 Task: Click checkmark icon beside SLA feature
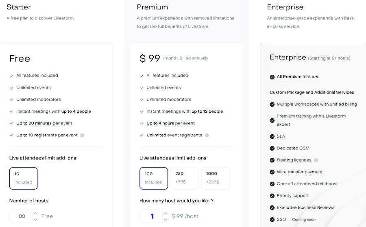click(x=272, y=137)
